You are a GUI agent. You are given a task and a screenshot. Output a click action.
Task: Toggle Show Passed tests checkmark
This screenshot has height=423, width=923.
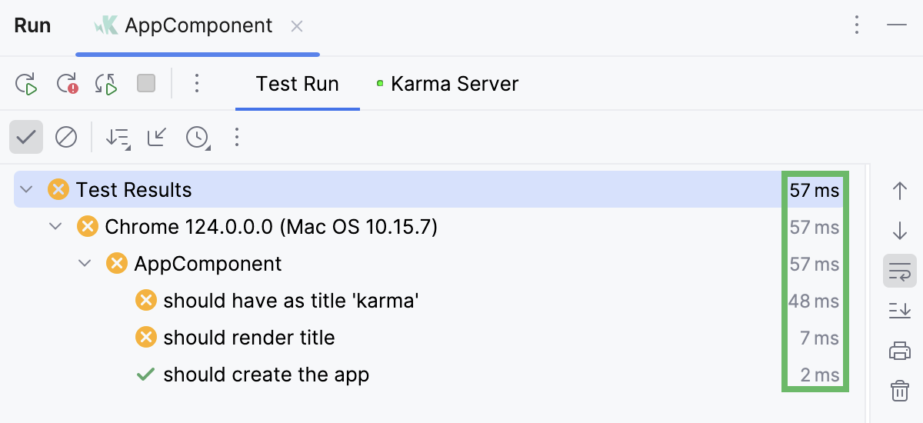tap(26, 138)
